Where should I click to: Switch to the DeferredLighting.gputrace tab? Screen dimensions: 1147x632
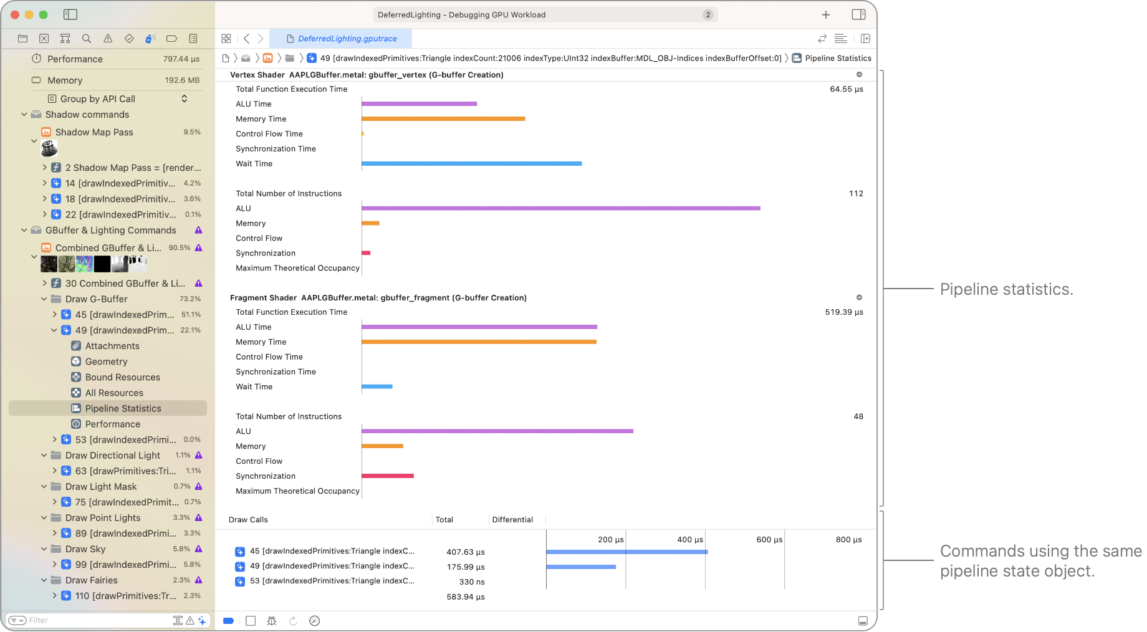[345, 38]
